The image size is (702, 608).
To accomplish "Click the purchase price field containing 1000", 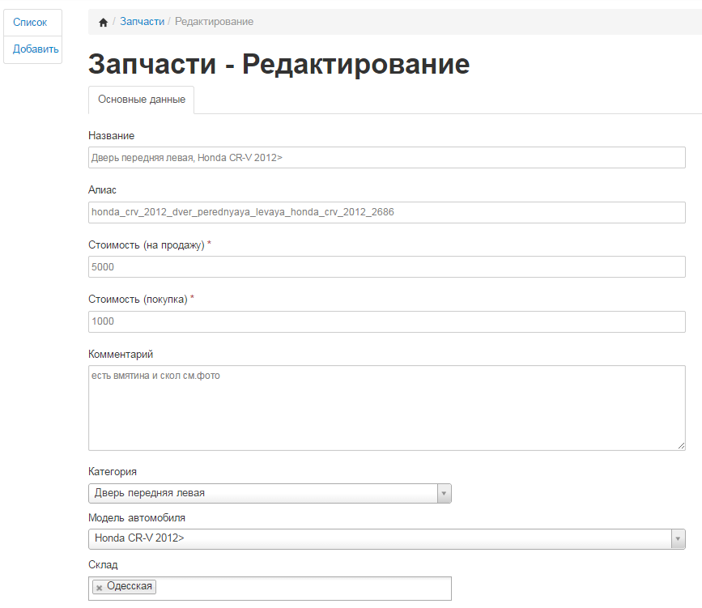I will (x=386, y=321).
